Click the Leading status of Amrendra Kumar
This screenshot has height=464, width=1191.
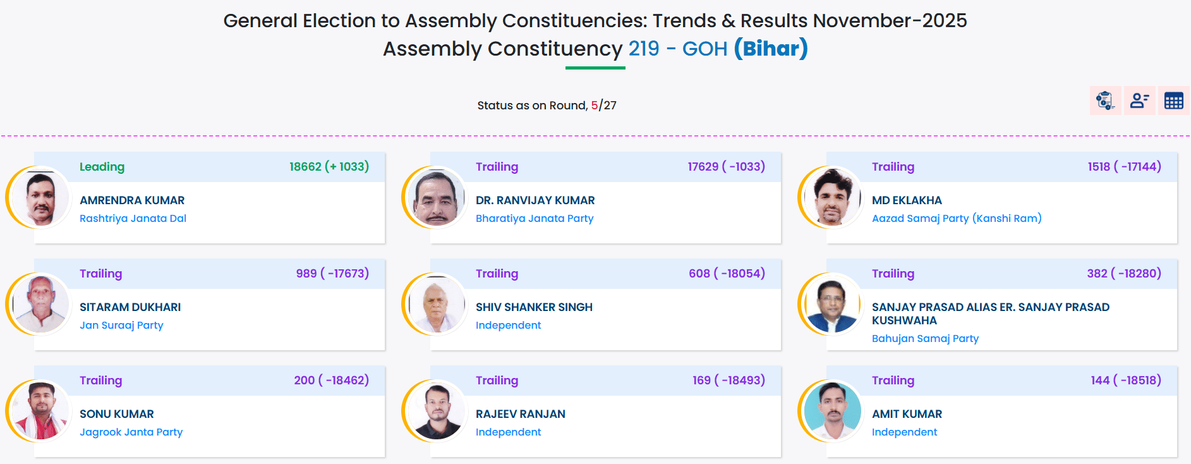[102, 167]
